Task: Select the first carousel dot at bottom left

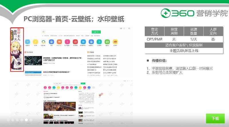Action: click(8, 120)
